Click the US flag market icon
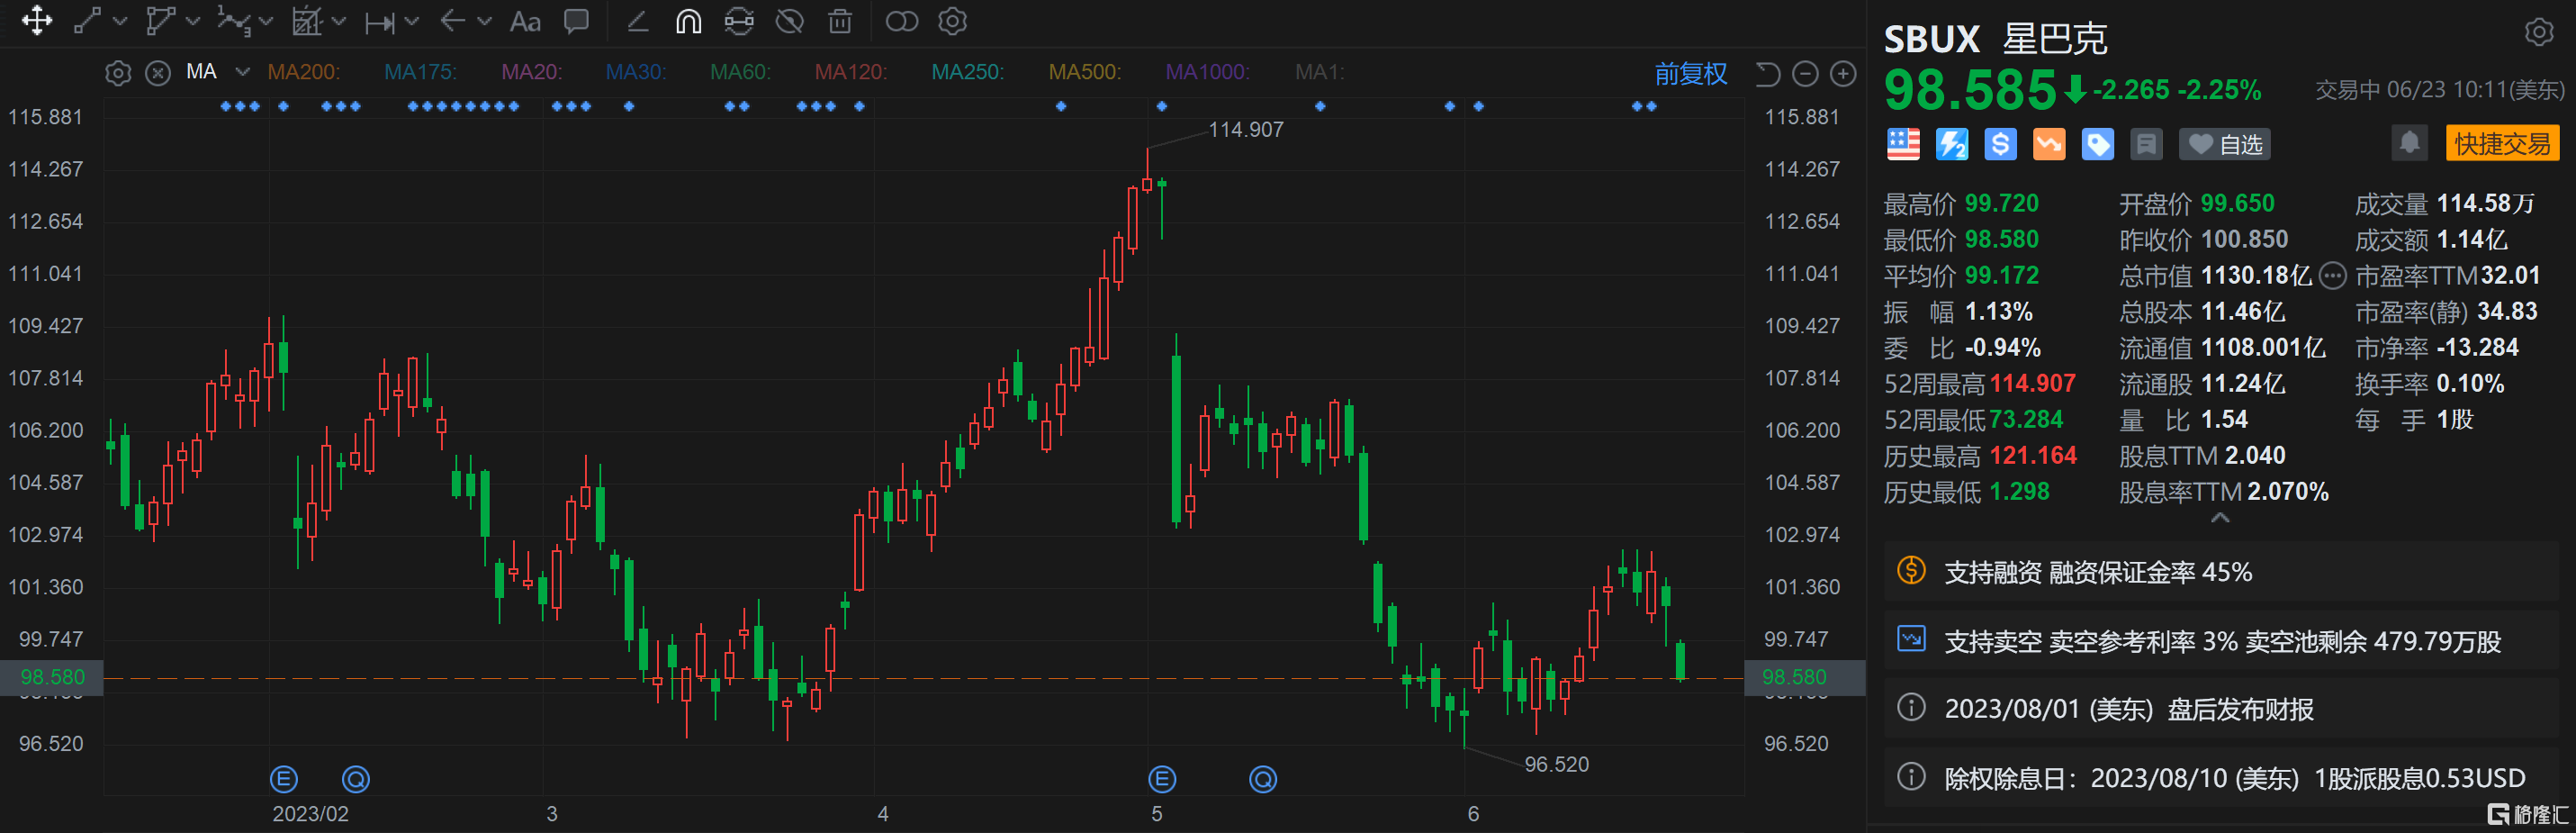Viewport: 2576px width, 833px height. 1903,144
